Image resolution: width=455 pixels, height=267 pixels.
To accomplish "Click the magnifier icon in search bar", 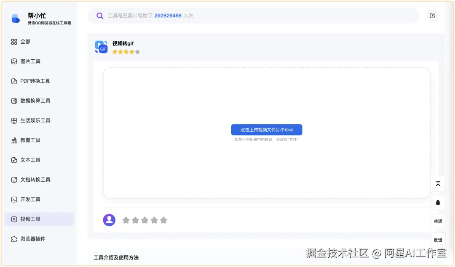I will 99,16.
